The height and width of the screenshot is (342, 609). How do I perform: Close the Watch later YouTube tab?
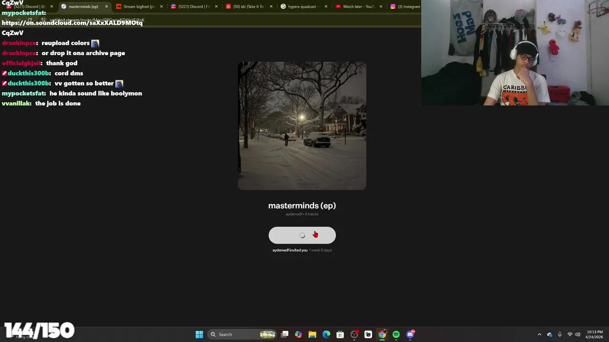pos(381,7)
